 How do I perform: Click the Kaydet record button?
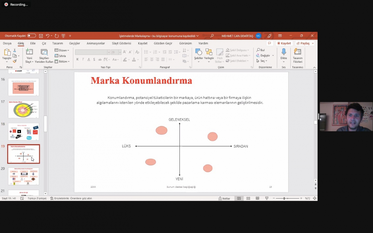point(284,43)
